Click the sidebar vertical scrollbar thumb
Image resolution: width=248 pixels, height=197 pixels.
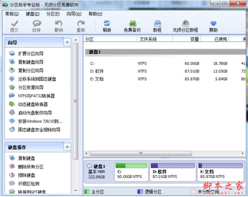(x=76, y=101)
